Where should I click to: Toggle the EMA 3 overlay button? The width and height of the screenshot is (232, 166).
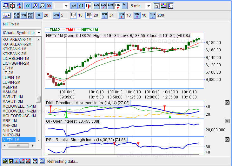(x=104, y=15)
